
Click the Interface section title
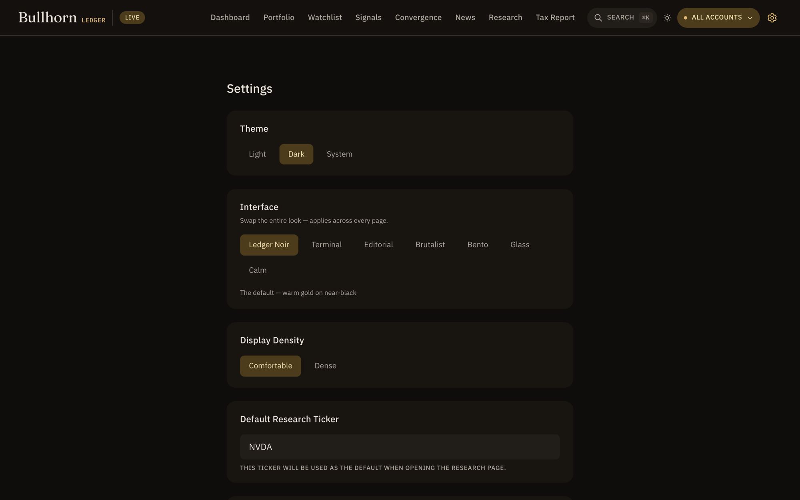pos(259,207)
